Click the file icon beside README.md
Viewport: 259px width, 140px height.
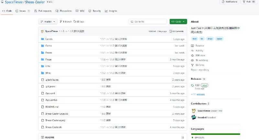pos(42,107)
